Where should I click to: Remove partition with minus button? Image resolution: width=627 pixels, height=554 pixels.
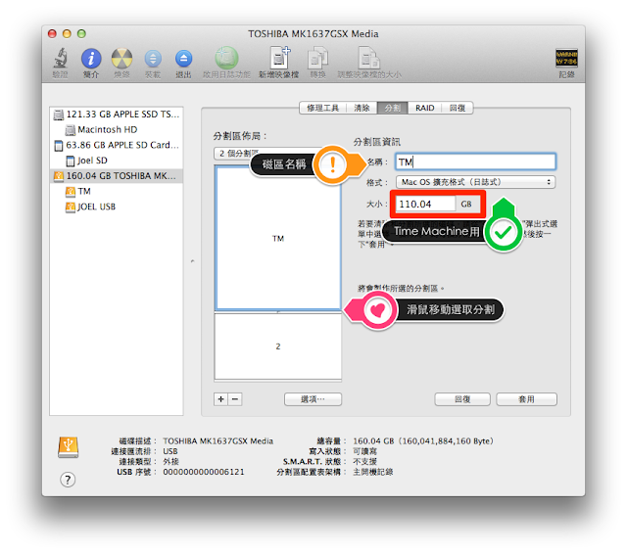(x=235, y=399)
